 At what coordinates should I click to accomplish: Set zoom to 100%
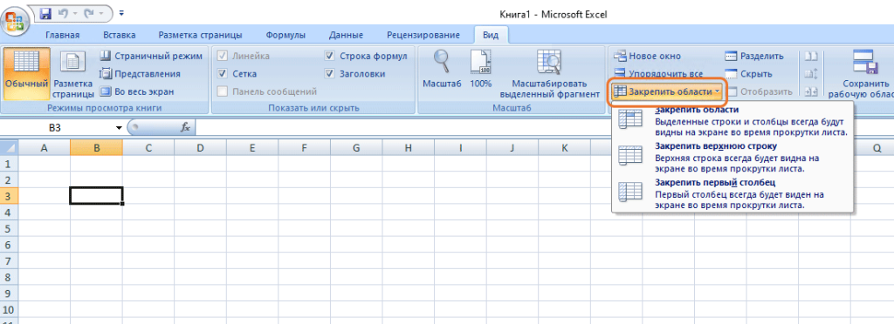click(481, 69)
